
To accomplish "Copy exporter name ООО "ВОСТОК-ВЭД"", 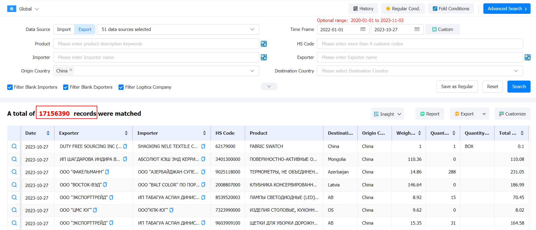I will 105,185.
